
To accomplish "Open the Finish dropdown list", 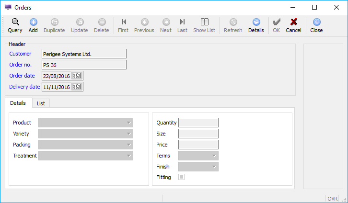I will 214,167.
